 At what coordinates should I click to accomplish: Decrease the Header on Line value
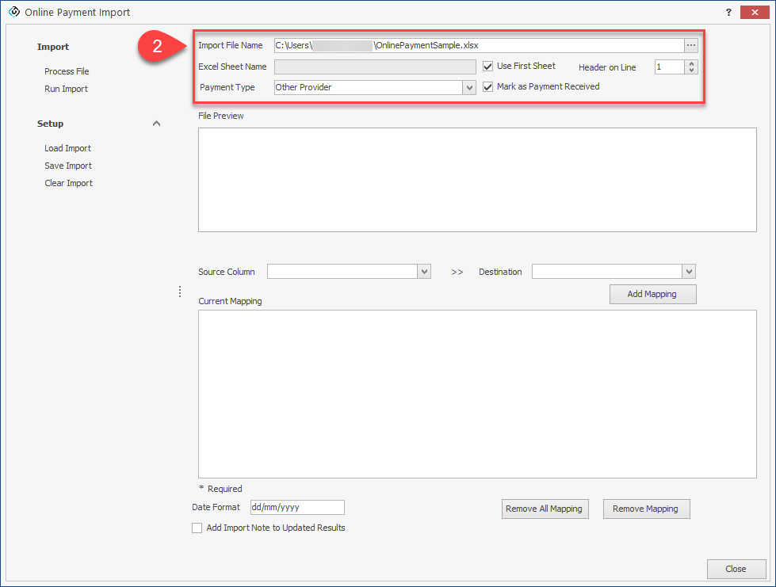pos(691,71)
